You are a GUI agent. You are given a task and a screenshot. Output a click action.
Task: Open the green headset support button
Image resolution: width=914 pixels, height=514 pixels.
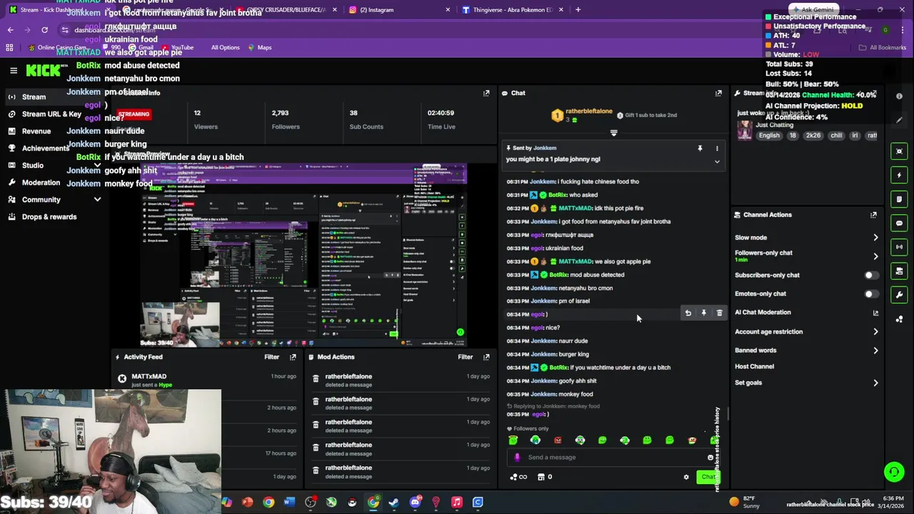(x=893, y=471)
